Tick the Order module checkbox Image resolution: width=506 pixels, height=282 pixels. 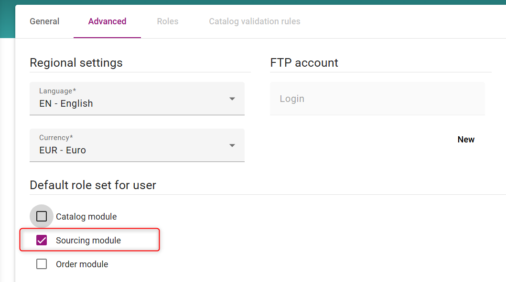[x=42, y=264]
